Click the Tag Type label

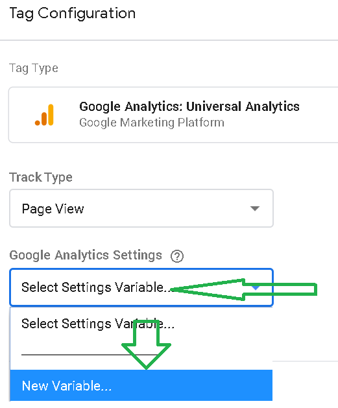click(34, 69)
